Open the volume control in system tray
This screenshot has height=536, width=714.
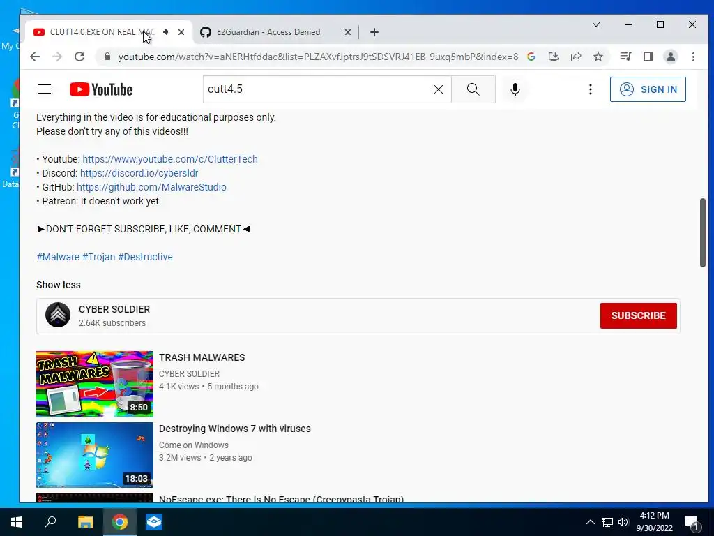[x=623, y=522]
